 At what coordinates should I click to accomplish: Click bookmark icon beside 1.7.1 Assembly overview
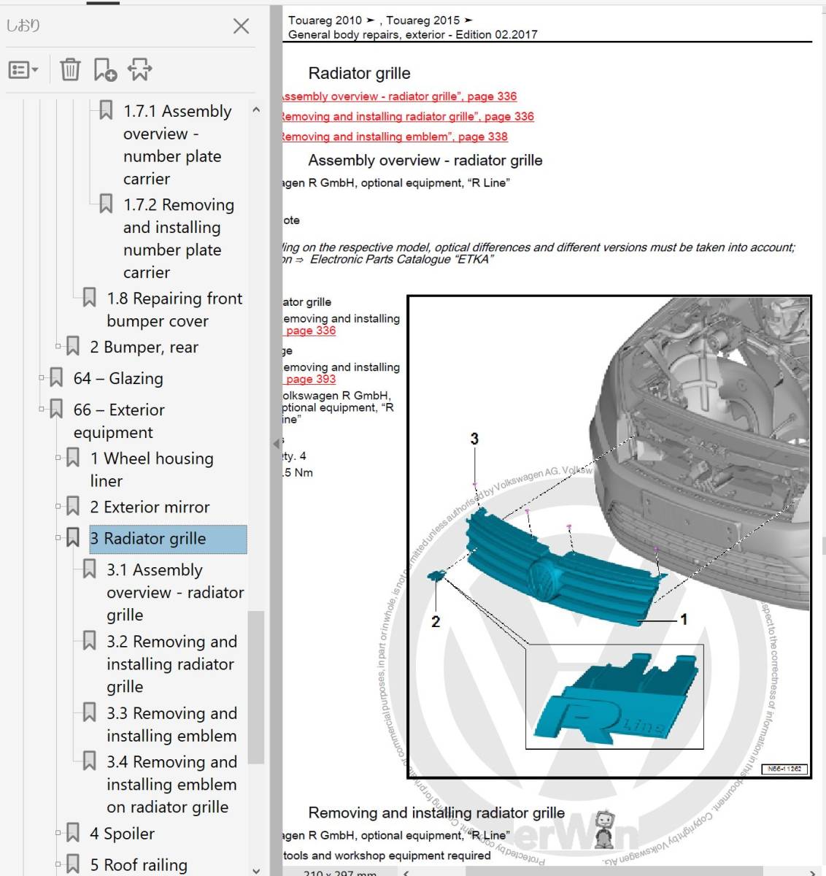(106, 110)
